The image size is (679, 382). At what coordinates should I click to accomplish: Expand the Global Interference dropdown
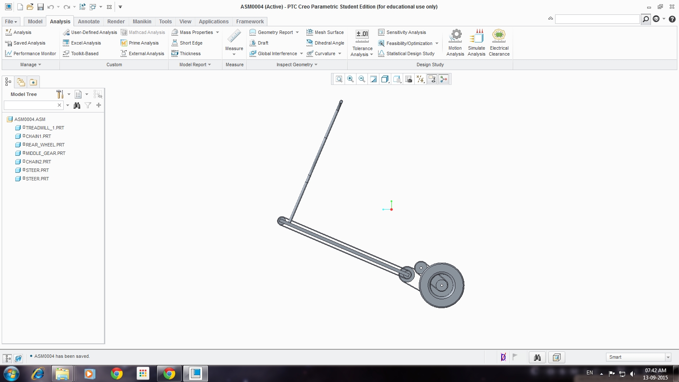click(301, 53)
